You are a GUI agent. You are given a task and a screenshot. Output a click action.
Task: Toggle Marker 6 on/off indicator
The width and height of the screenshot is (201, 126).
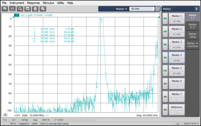point(165,84)
